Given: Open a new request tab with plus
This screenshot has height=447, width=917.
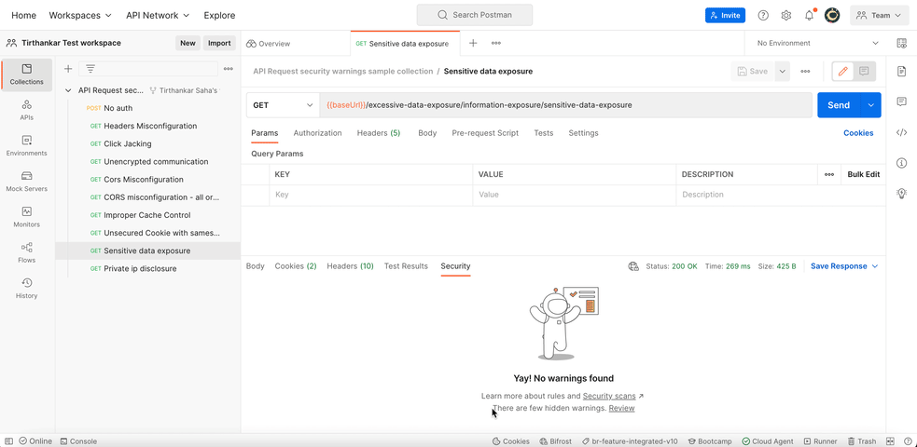Looking at the screenshot, I should (x=473, y=43).
